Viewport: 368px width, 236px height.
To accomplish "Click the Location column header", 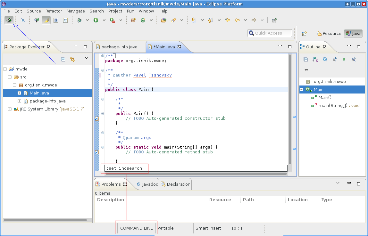I will 302,200.
